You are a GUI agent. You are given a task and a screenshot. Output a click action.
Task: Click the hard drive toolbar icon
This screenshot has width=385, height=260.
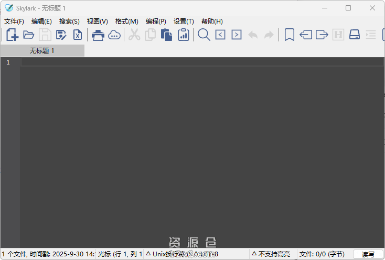point(355,35)
